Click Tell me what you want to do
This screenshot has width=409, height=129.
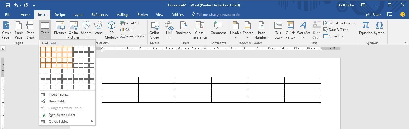[x=218, y=15]
